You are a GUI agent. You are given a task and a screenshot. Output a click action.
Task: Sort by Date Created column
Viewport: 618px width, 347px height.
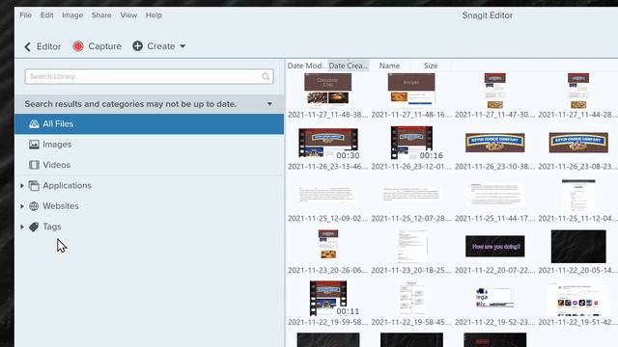(x=348, y=66)
